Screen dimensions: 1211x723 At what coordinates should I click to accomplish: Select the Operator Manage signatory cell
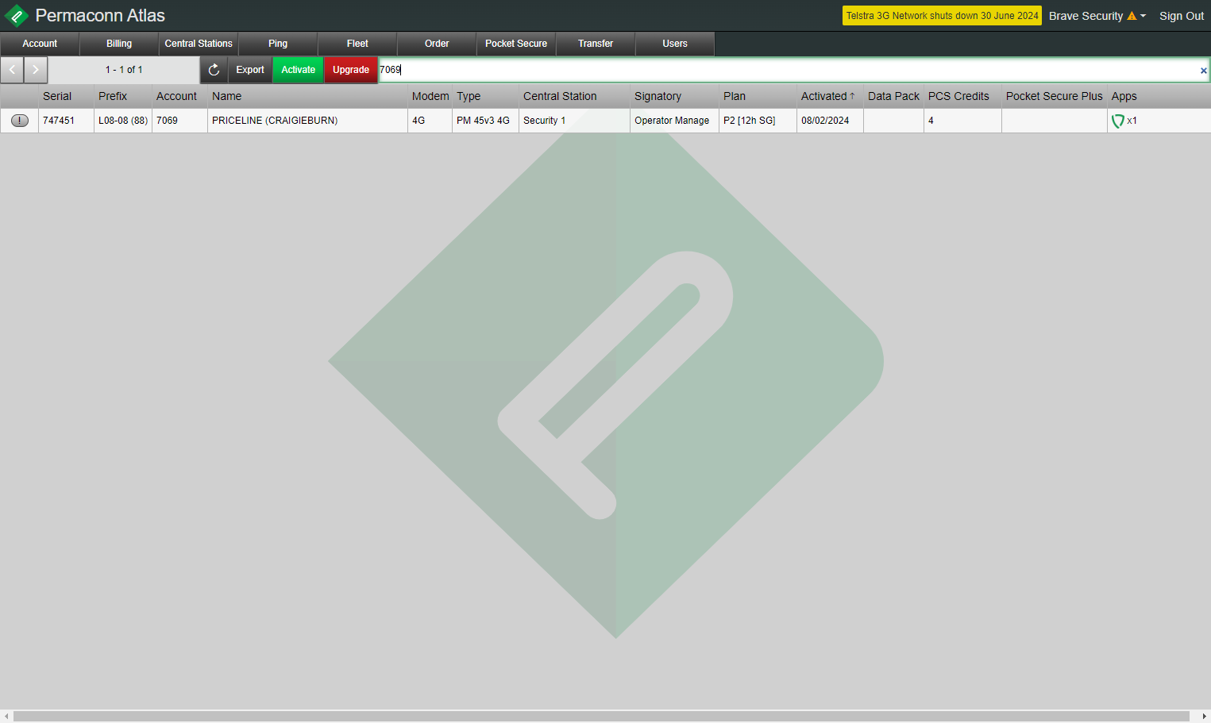[674, 121]
